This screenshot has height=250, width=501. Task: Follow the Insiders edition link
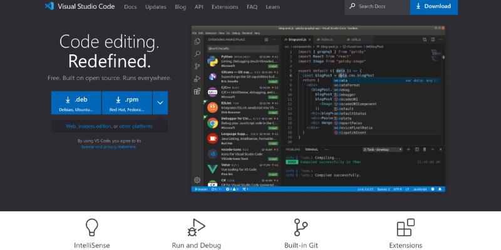93,126
